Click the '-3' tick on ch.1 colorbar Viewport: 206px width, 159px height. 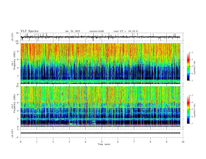[x=192, y=52]
